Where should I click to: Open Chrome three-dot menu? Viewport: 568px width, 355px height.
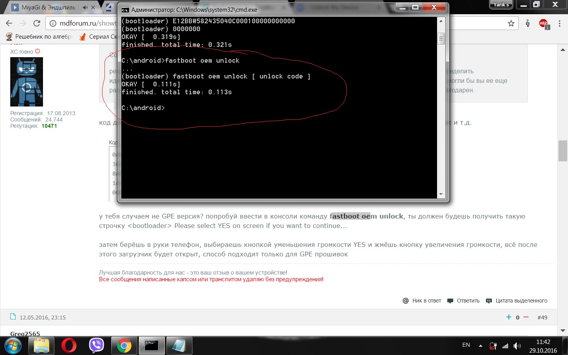coord(559,24)
